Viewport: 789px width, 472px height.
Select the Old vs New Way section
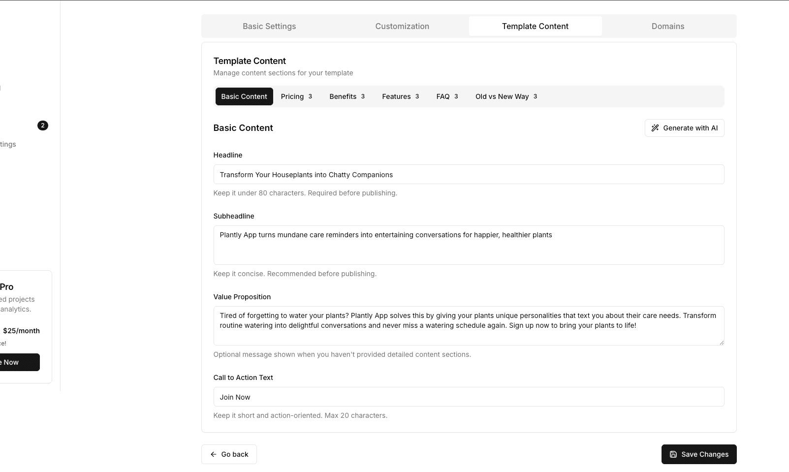coord(506,96)
